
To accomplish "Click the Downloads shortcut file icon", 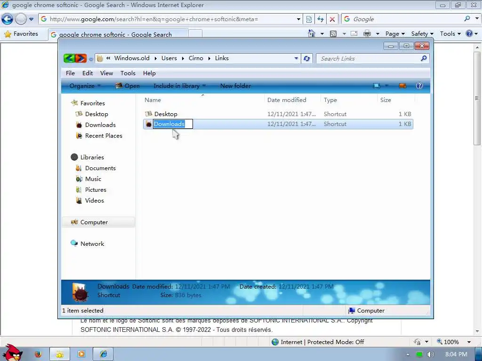I will pos(149,124).
